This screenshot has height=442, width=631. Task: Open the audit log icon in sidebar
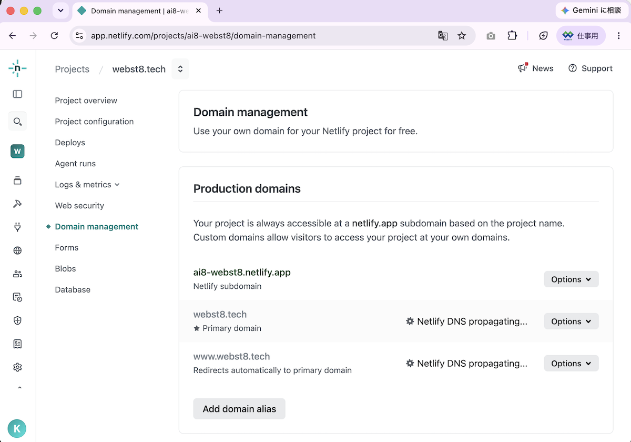coord(17,297)
